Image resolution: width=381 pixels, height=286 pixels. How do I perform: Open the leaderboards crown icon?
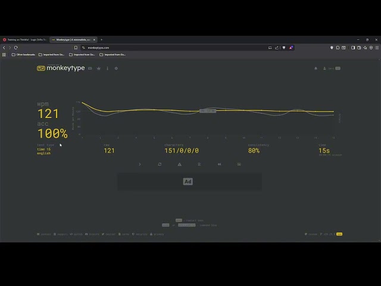tap(99, 69)
